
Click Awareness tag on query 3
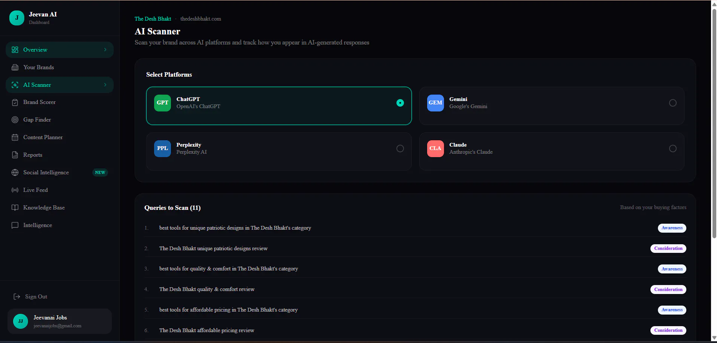point(672,269)
